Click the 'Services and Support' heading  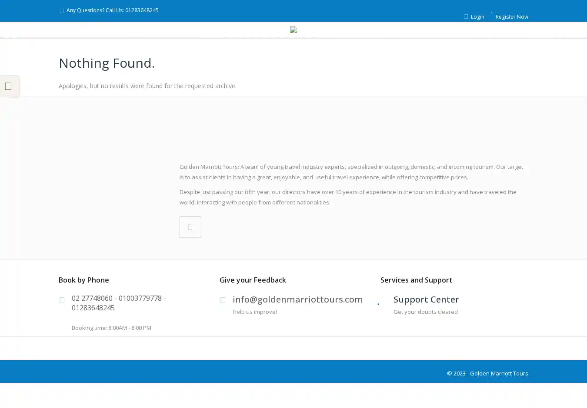click(416, 280)
